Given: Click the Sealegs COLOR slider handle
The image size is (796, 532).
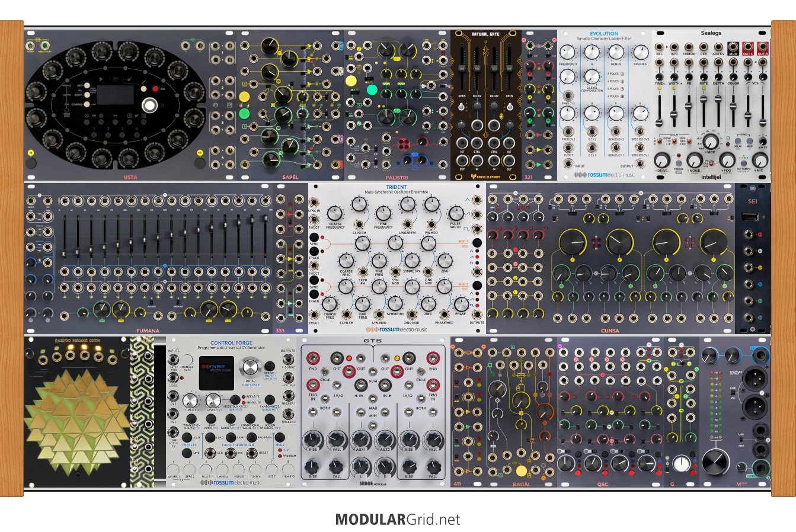Looking at the screenshot, I should pyautogui.click(x=733, y=107).
